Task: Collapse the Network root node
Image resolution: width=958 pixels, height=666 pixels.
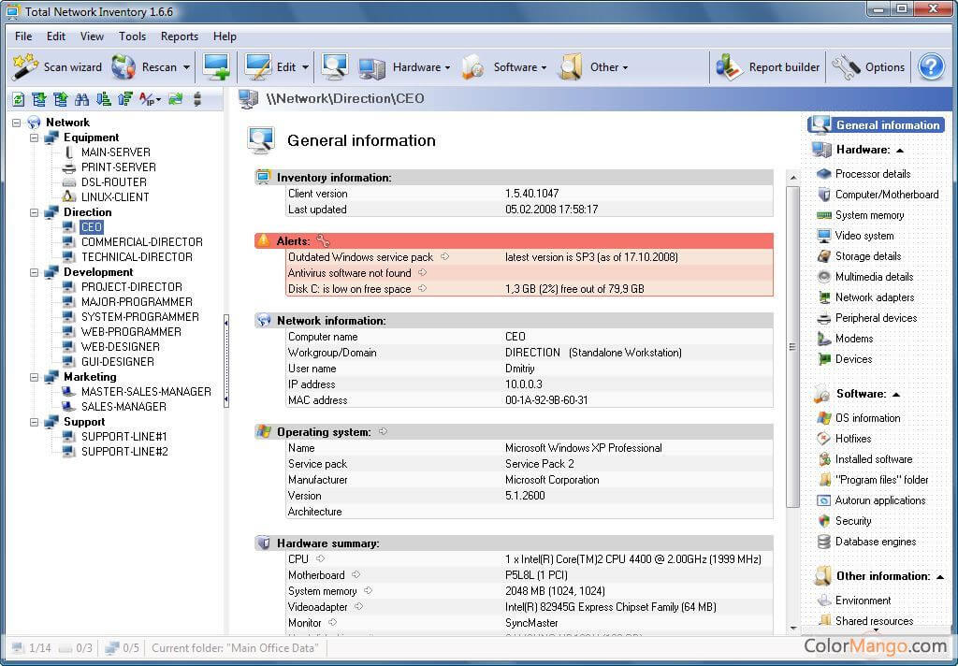Action: (x=17, y=123)
